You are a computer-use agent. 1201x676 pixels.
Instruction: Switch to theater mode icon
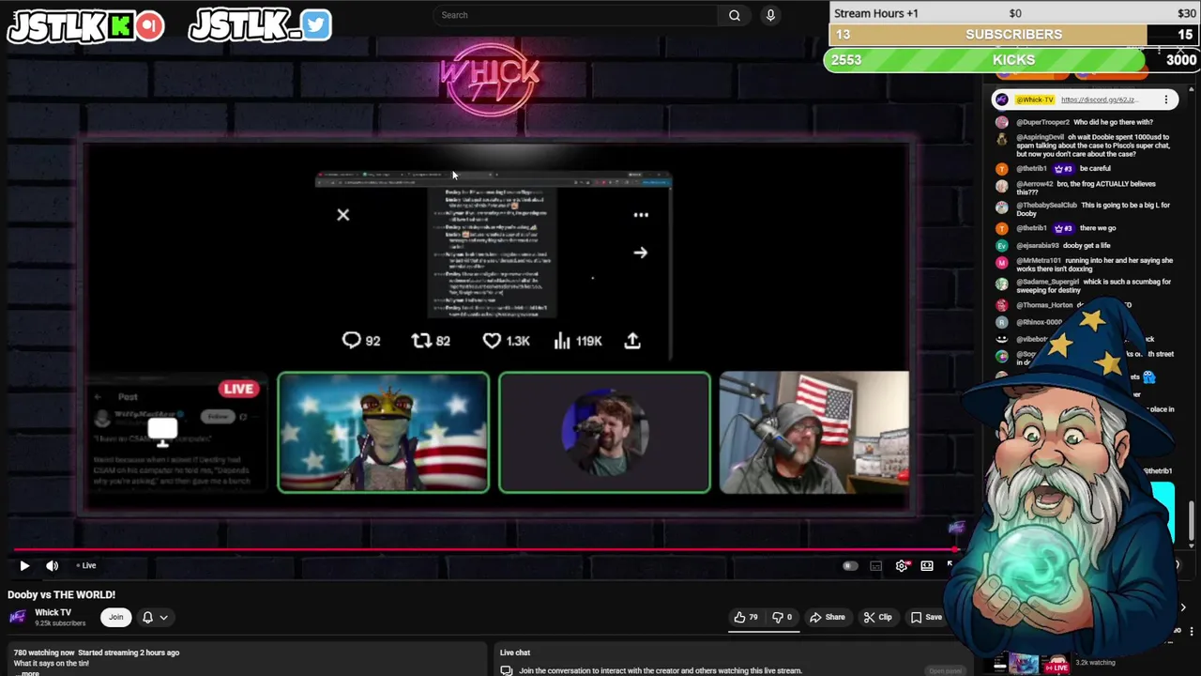coord(927,565)
